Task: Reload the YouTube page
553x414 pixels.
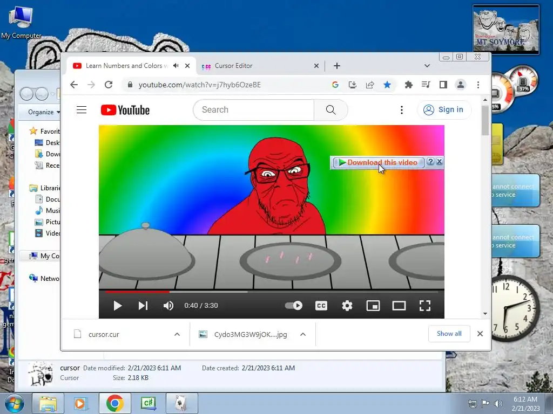Action: click(x=109, y=85)
